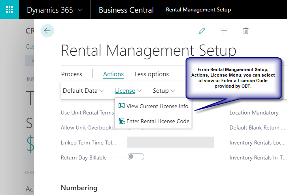The image size is (287, 195).
Task: Click the View Current License Info icon
Action: (121, 106)
